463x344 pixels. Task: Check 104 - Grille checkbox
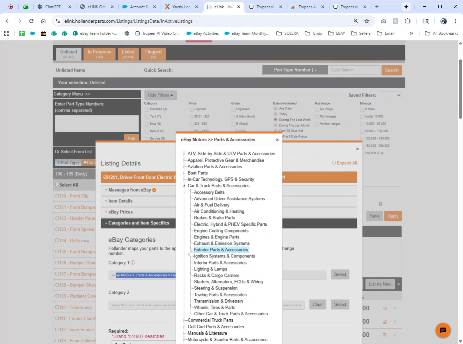click(57, 240)
